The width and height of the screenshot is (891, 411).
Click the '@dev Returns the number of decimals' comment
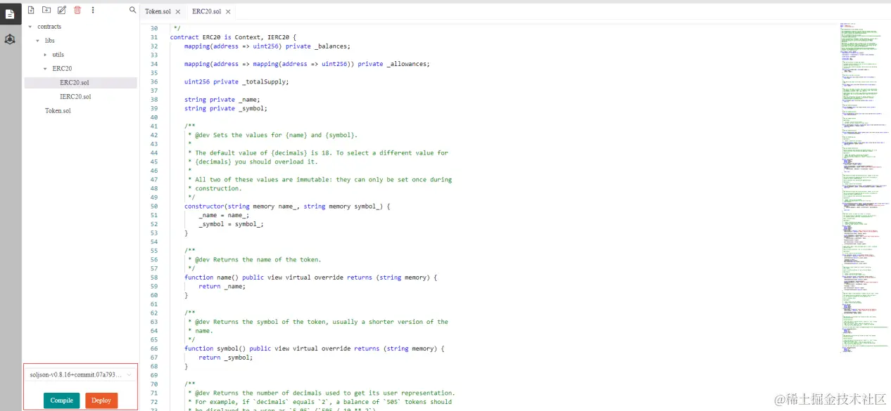pyautogui.click(x=322, y=393)
